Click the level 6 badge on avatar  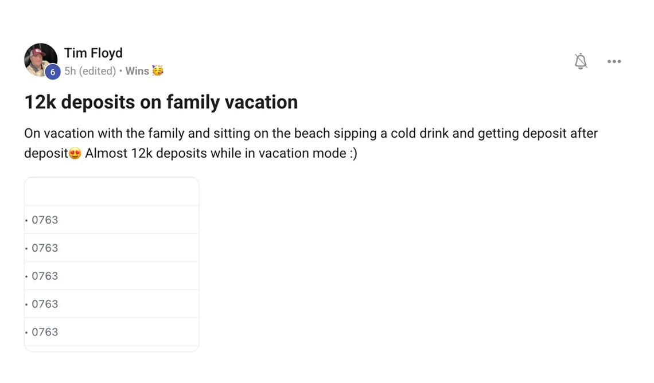(53, 72)
